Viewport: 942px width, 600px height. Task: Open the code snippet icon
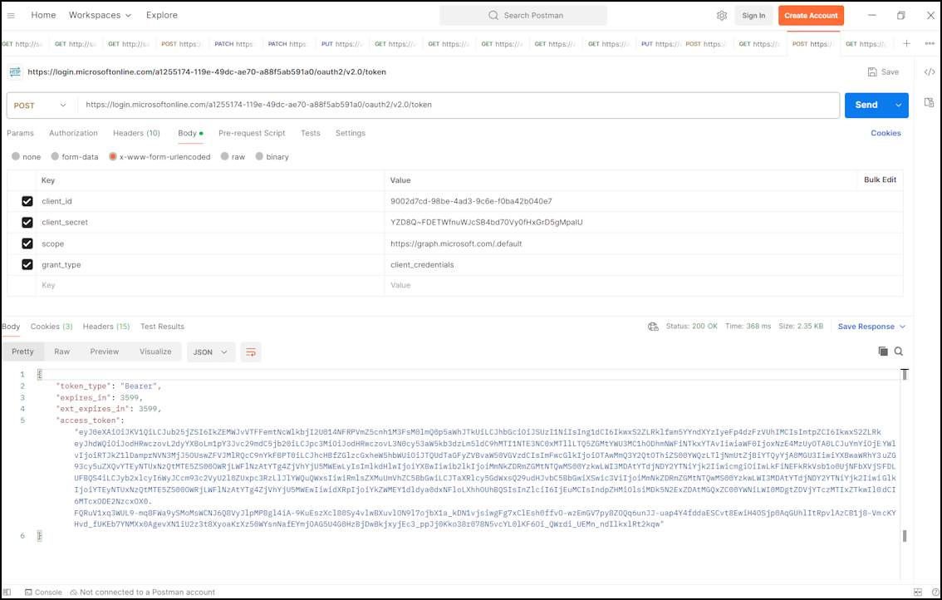(x=930, y=72)
